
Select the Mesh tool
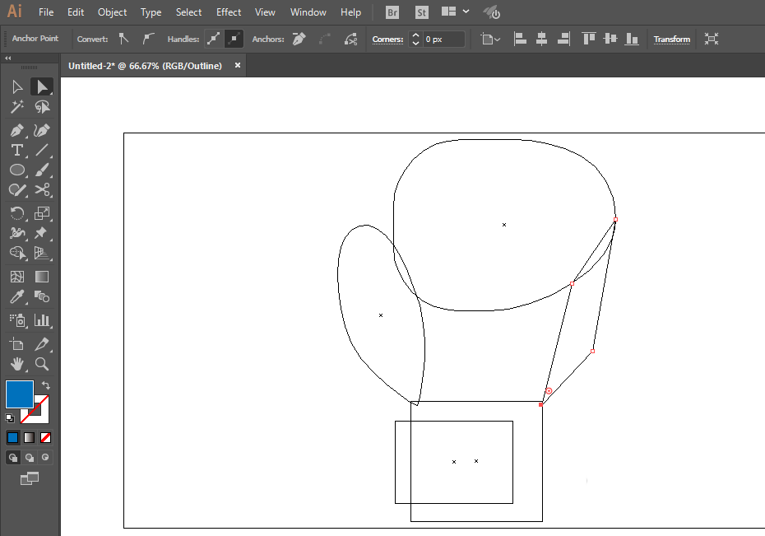point(17,277)
